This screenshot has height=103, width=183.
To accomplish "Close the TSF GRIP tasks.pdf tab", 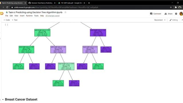I will pyautogui.click(x=84, y=3).
